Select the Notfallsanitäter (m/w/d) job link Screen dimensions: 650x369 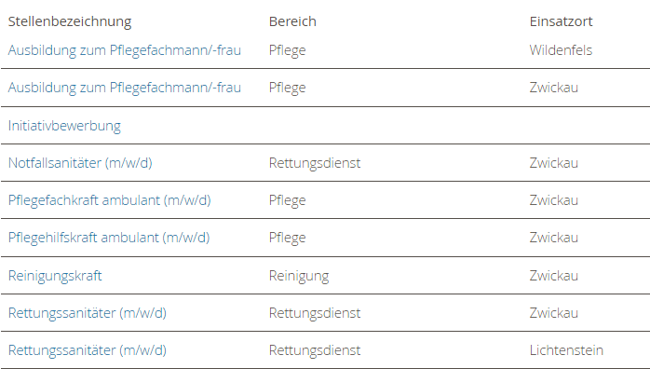point(80,163)
